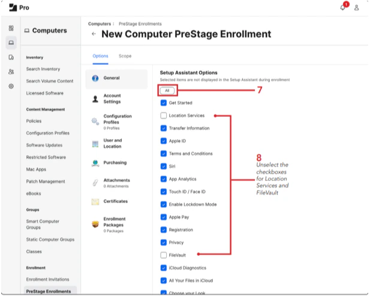
Task: Uncheck the App Analytics checkbox
Action: (164, 179)
